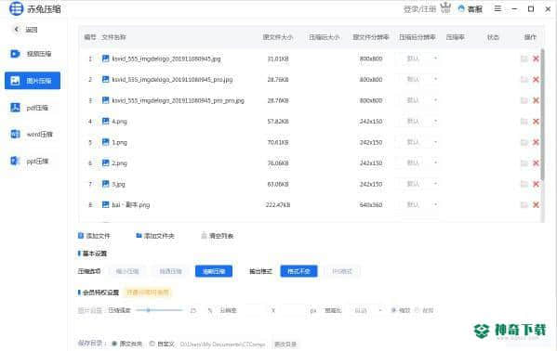The width and height of the screenshot is (557, 351).
Task: Expand compressed-resolution dropdown for row 2
Action: (418, 80)
